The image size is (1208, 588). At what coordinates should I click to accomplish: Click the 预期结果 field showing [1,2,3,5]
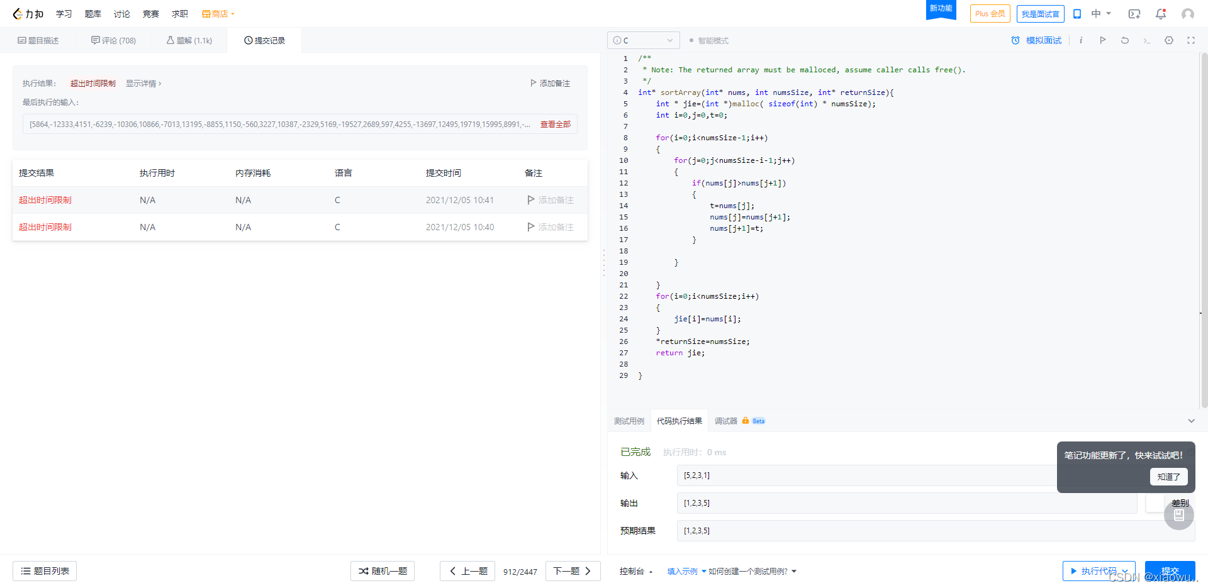936,531
